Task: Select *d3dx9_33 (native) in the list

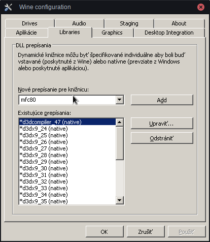Action: pyautogui.click(x=67, y=188)
